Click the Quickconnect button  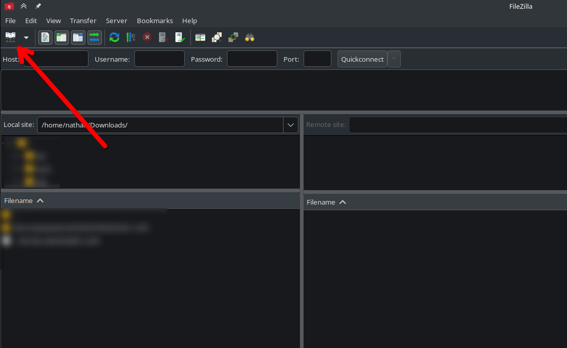362,59
